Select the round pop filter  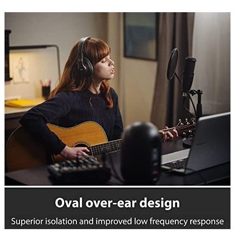coord(173,64)
